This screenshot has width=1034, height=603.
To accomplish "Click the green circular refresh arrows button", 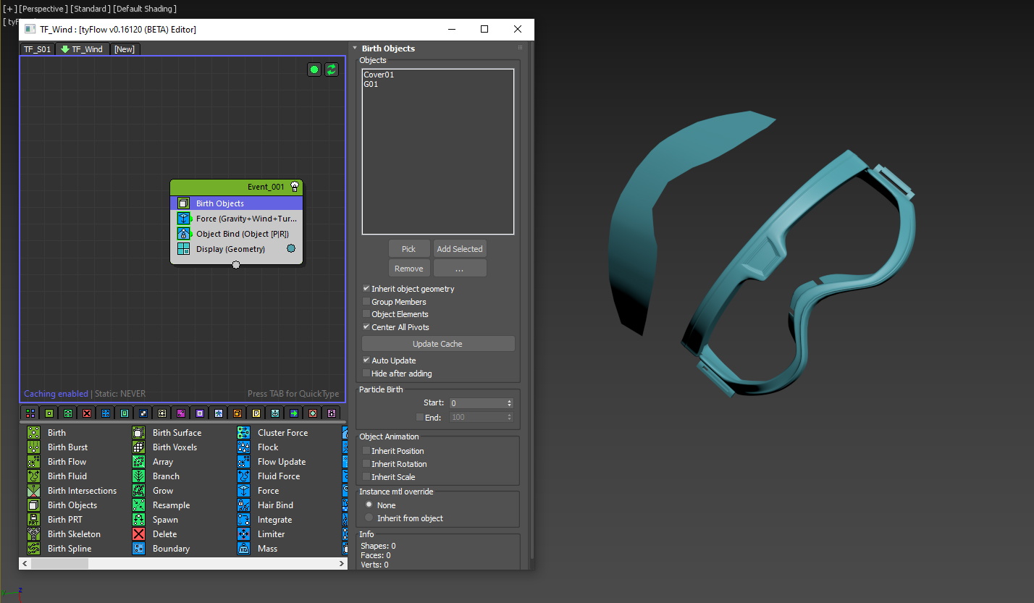I will point(332,69).
